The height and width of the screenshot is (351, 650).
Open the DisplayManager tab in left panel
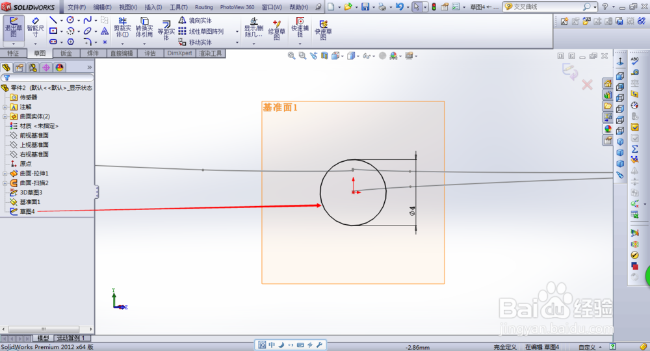(59, 67)
